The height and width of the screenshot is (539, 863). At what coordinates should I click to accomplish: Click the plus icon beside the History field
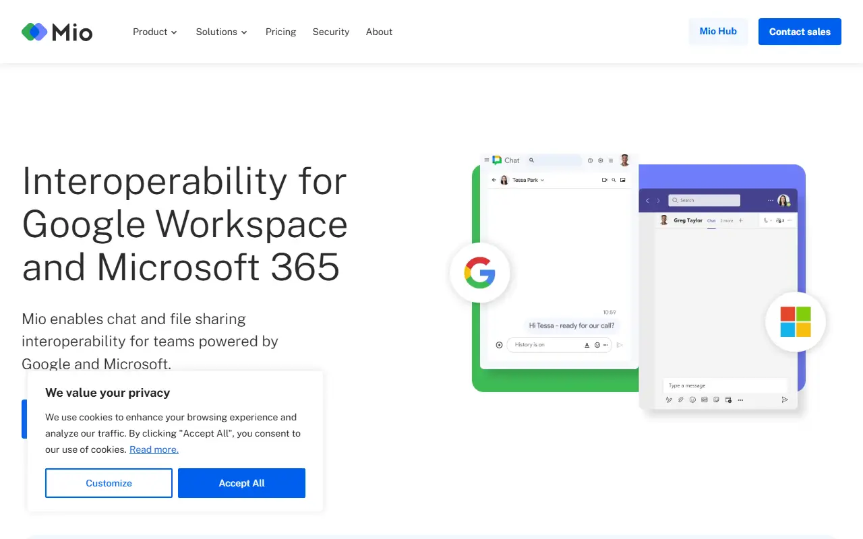[x=499, y=345]
